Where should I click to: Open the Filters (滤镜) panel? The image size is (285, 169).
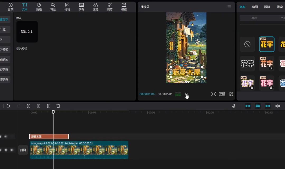[x=96, y=7]
